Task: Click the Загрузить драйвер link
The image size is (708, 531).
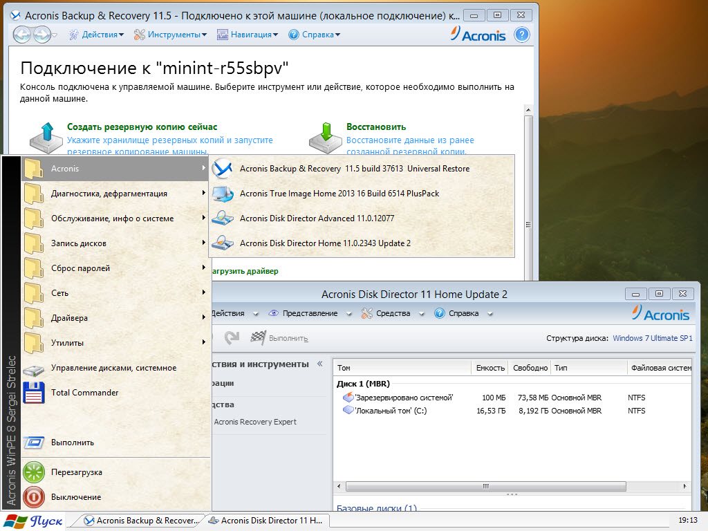Action: 245,271
